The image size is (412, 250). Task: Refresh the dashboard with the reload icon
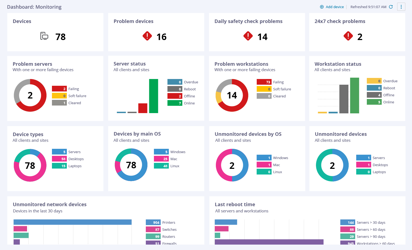point(391,7)
